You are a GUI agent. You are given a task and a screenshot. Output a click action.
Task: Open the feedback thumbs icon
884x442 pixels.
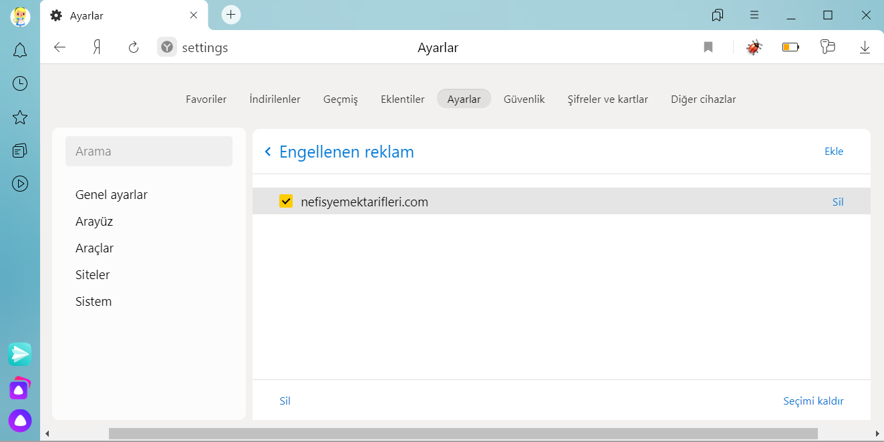[x=828, y=47]
